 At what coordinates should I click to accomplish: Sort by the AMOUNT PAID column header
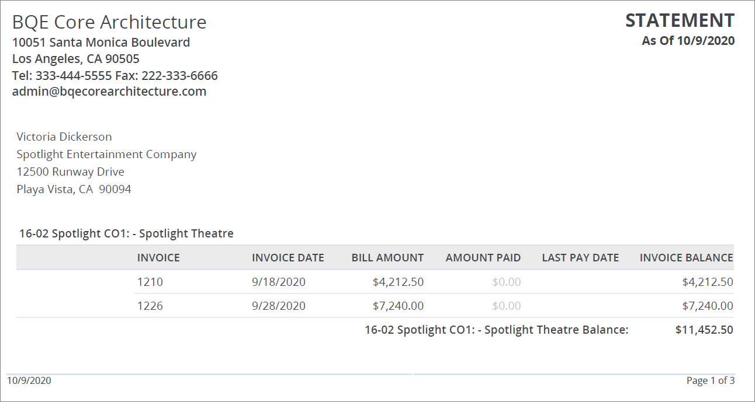[x=483, y=257]
